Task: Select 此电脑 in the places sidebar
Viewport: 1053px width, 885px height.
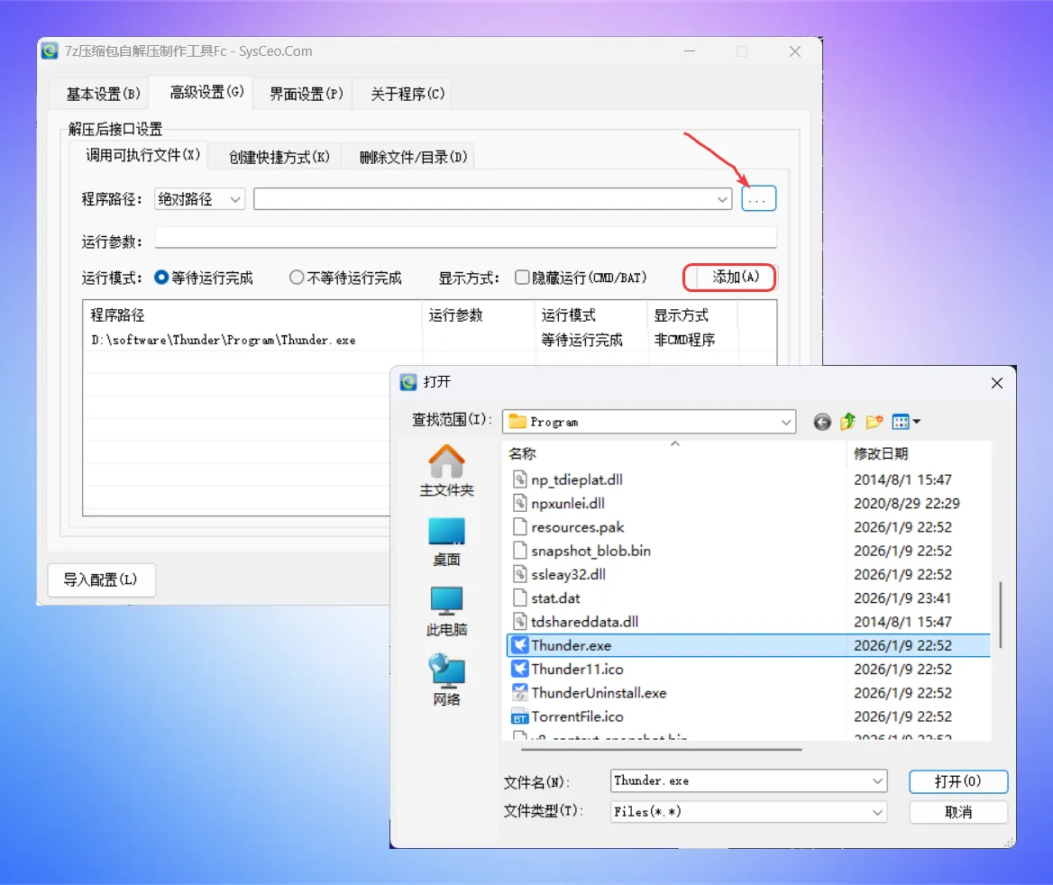Action: pyautogui.click(x=446, y=611)
